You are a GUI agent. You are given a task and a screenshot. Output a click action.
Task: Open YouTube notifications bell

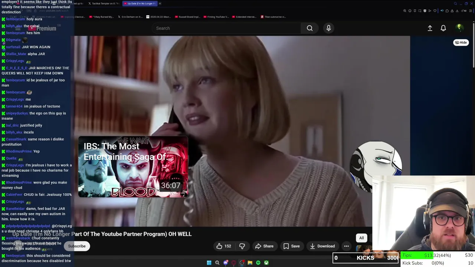pyautogui.click(x=443, y=28)
